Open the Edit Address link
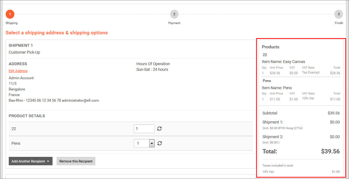This screenshot has width=349, height=179. coord(18,71)
